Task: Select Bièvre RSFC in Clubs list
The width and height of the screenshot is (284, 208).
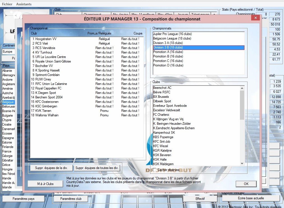Action: coord(196,92)
